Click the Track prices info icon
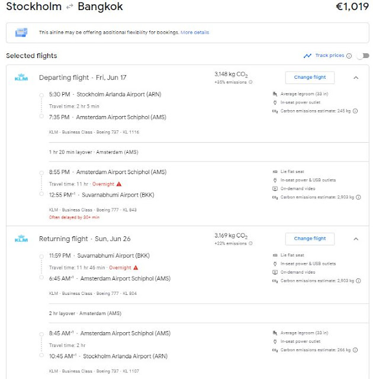Image resolution: width=373 pixels, height=379 pixels. (349, 56)
